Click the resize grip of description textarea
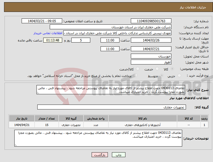Viewport: 213px width, 162px height. tap(38, 93)
